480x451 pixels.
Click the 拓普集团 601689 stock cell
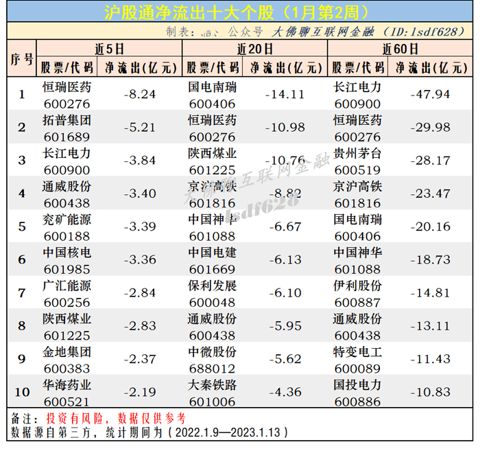(67, 126)
